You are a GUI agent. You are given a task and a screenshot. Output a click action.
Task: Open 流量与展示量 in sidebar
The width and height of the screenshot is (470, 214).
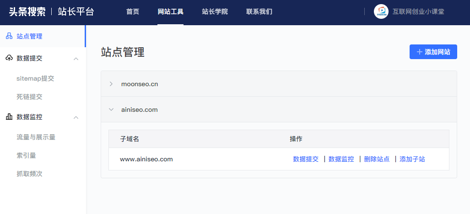(x=36, y=137)
